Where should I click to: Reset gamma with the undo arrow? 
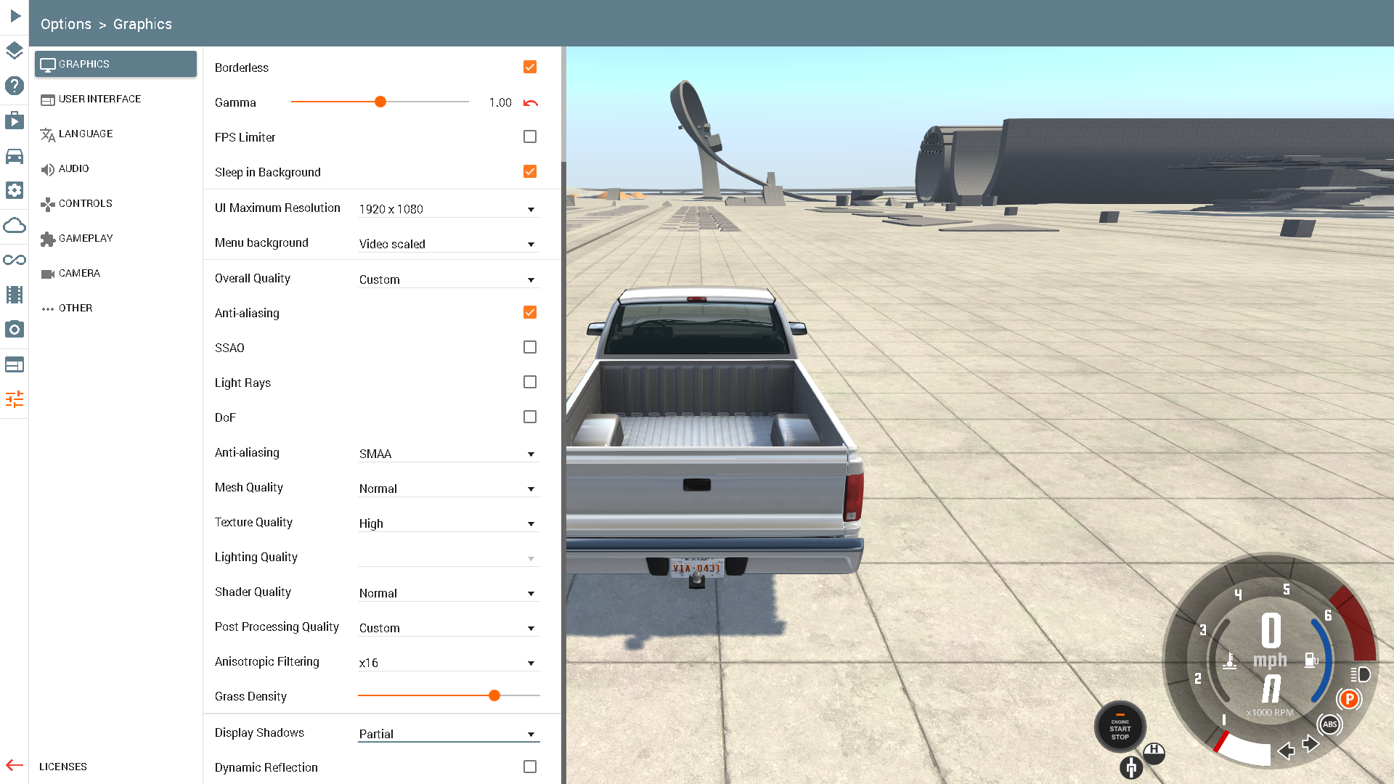point(531,102)
